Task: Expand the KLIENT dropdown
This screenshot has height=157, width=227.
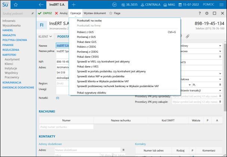Action: (45, 37)
